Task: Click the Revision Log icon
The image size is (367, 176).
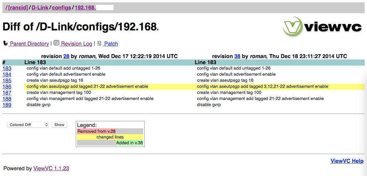Action: (56, 43)
